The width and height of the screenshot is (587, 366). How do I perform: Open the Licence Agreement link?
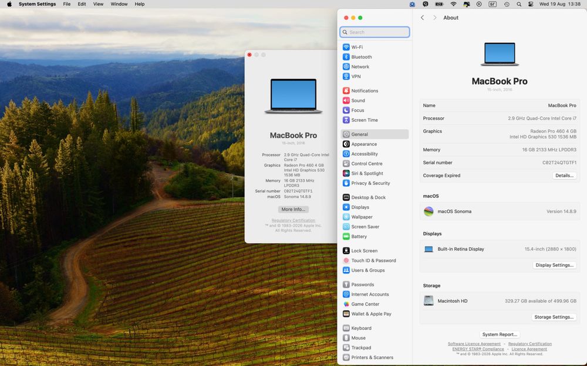tap(529, 349)
